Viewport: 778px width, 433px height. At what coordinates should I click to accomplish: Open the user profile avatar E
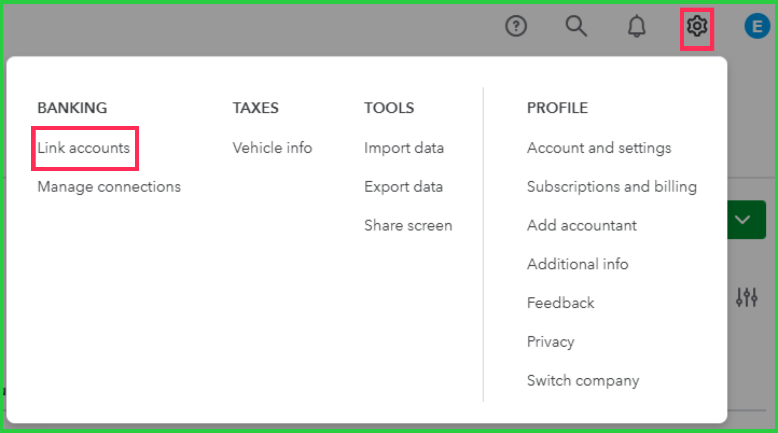pos(757,26)
